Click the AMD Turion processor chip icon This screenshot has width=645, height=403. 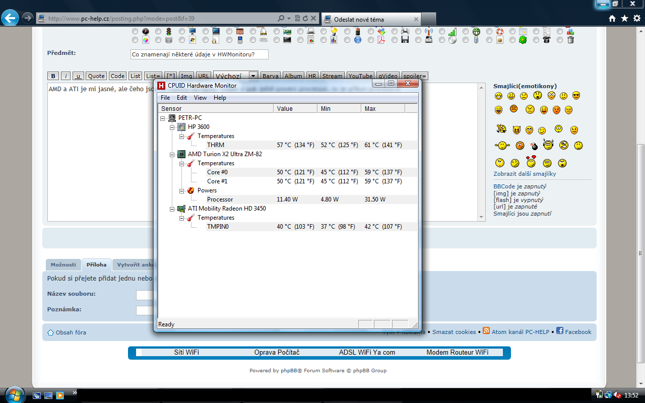(x=181, y=154)
